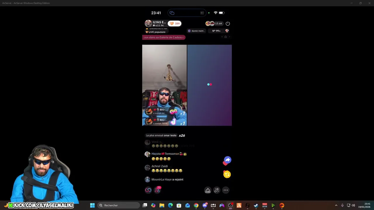
Task: Open the 13.6K viewer count list
Action: click(x=219, y=23)
